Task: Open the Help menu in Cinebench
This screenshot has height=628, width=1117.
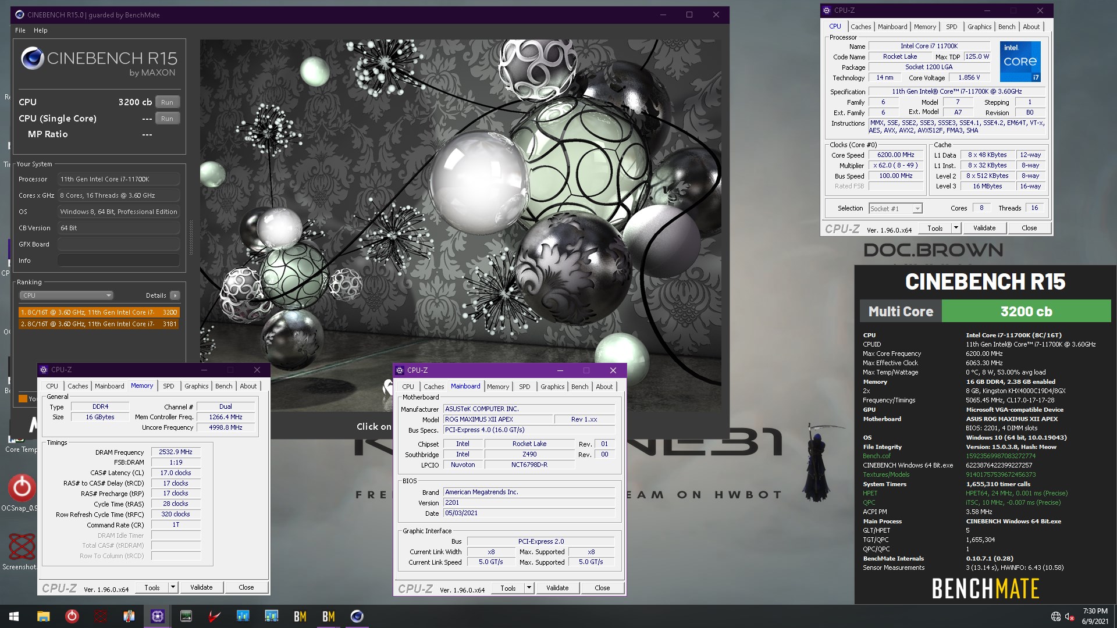Action: click(41, 30)
